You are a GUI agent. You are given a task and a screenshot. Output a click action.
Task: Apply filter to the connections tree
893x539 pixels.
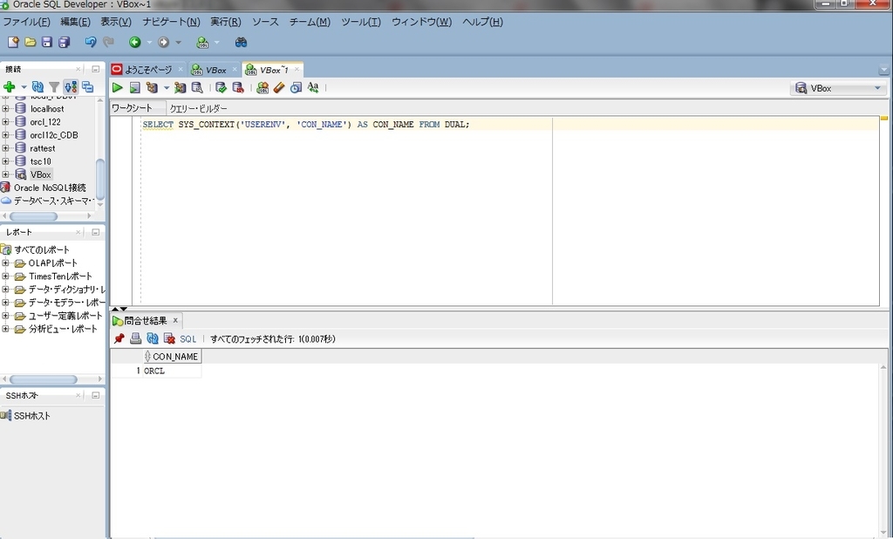(x=54, y=87)
